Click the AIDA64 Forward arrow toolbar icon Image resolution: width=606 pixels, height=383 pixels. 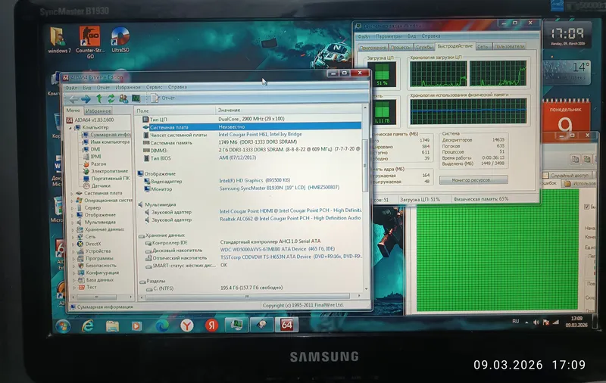(86, 99)
